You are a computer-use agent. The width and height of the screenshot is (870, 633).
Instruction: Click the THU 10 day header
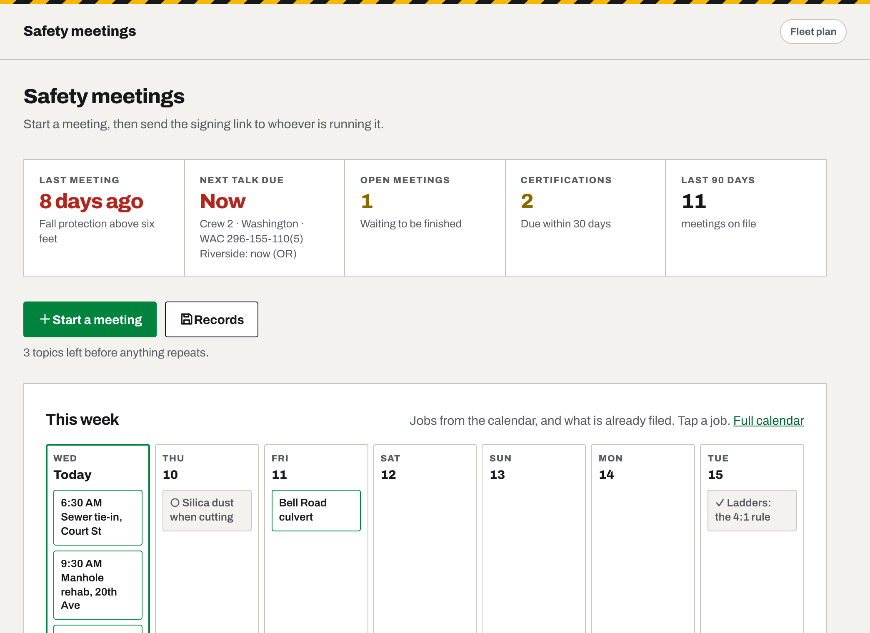click(x=173, y=467)
